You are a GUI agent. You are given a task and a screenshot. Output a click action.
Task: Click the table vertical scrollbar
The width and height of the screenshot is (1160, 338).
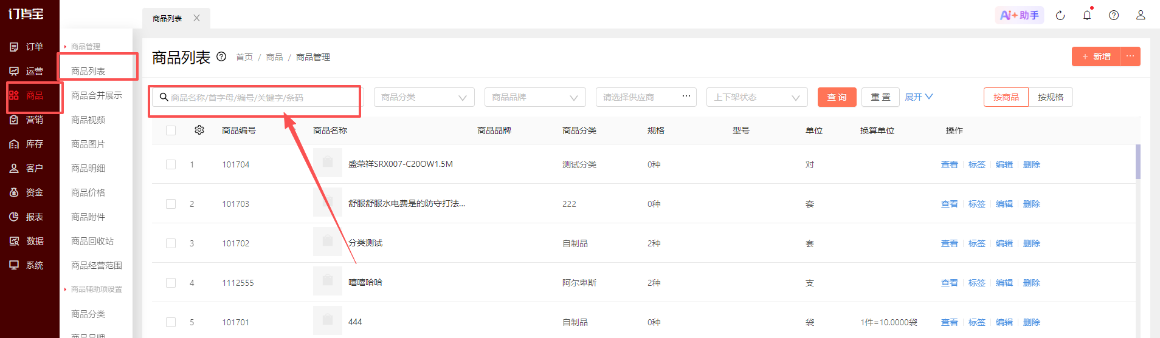(1138, 162)
